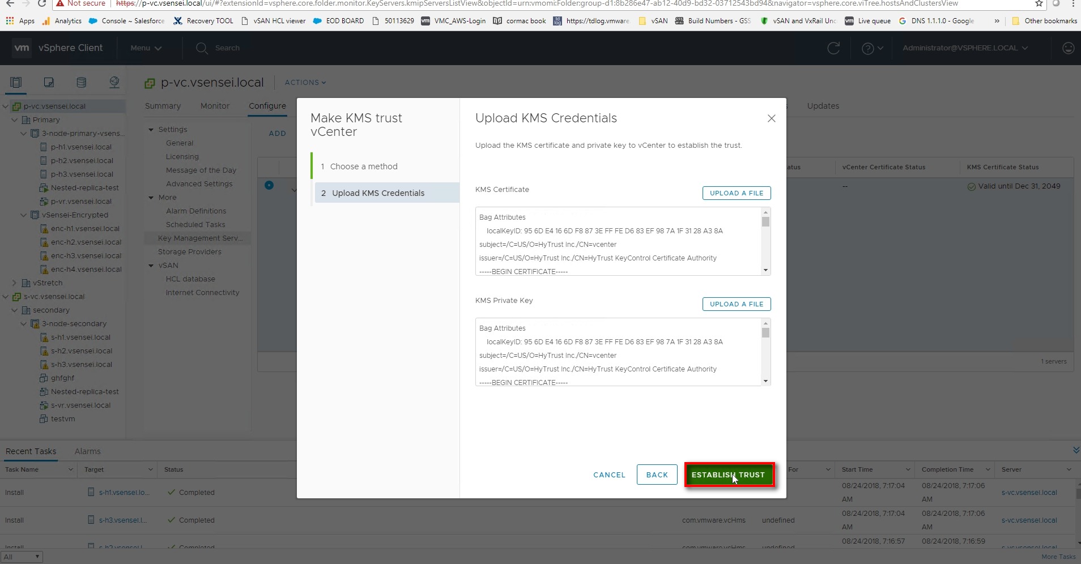Switch to the Storage inventory icon
1081x564 pixels.
coord(81,83)
